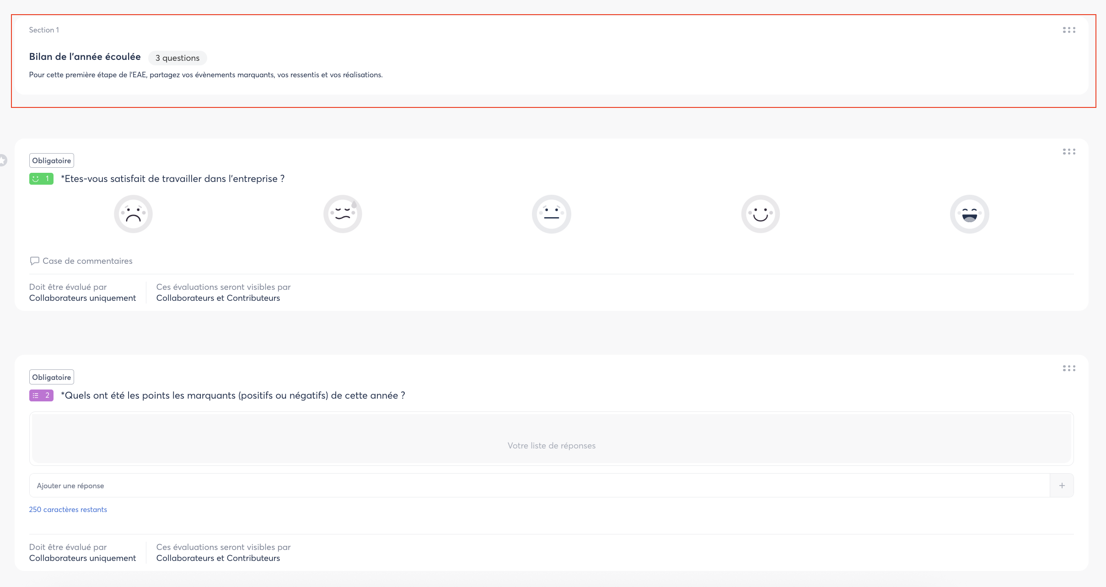Click the Case de commentaires comment icon
The image size is (1106, 587).
[34, 261]
